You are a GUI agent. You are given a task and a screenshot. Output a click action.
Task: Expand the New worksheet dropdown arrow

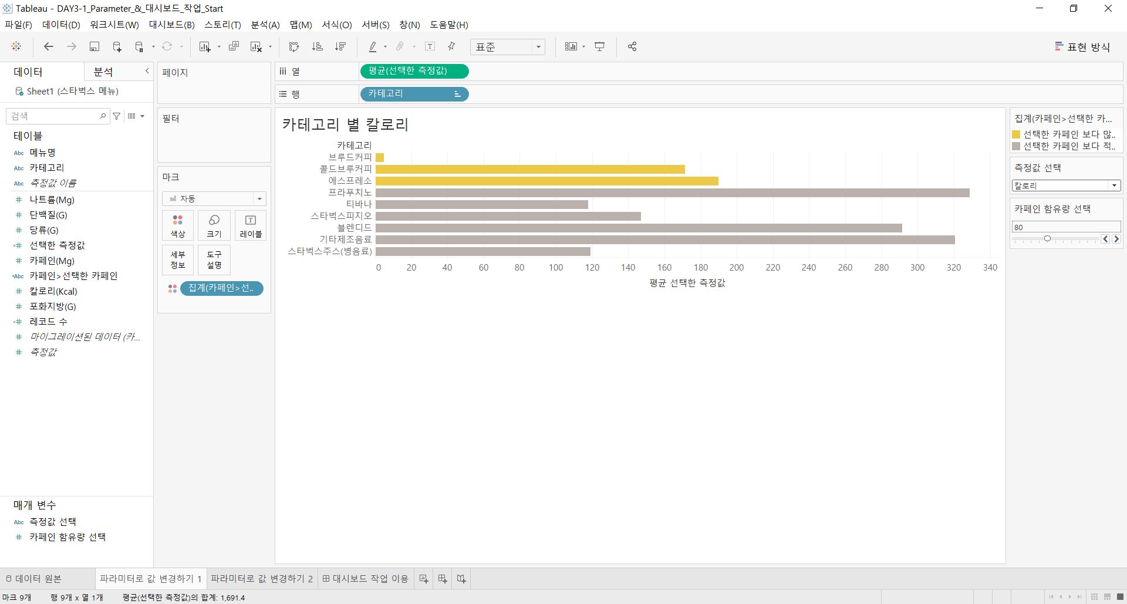(219, 47)
